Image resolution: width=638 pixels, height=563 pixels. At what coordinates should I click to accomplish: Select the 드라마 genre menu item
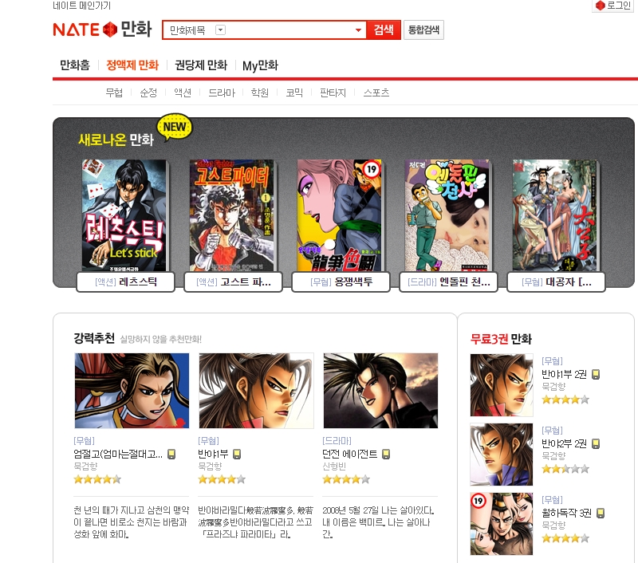[222, 93]
